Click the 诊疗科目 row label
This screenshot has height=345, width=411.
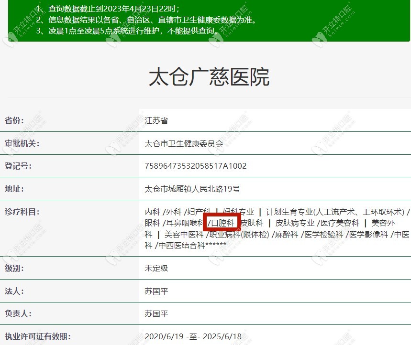coord(22,212)
